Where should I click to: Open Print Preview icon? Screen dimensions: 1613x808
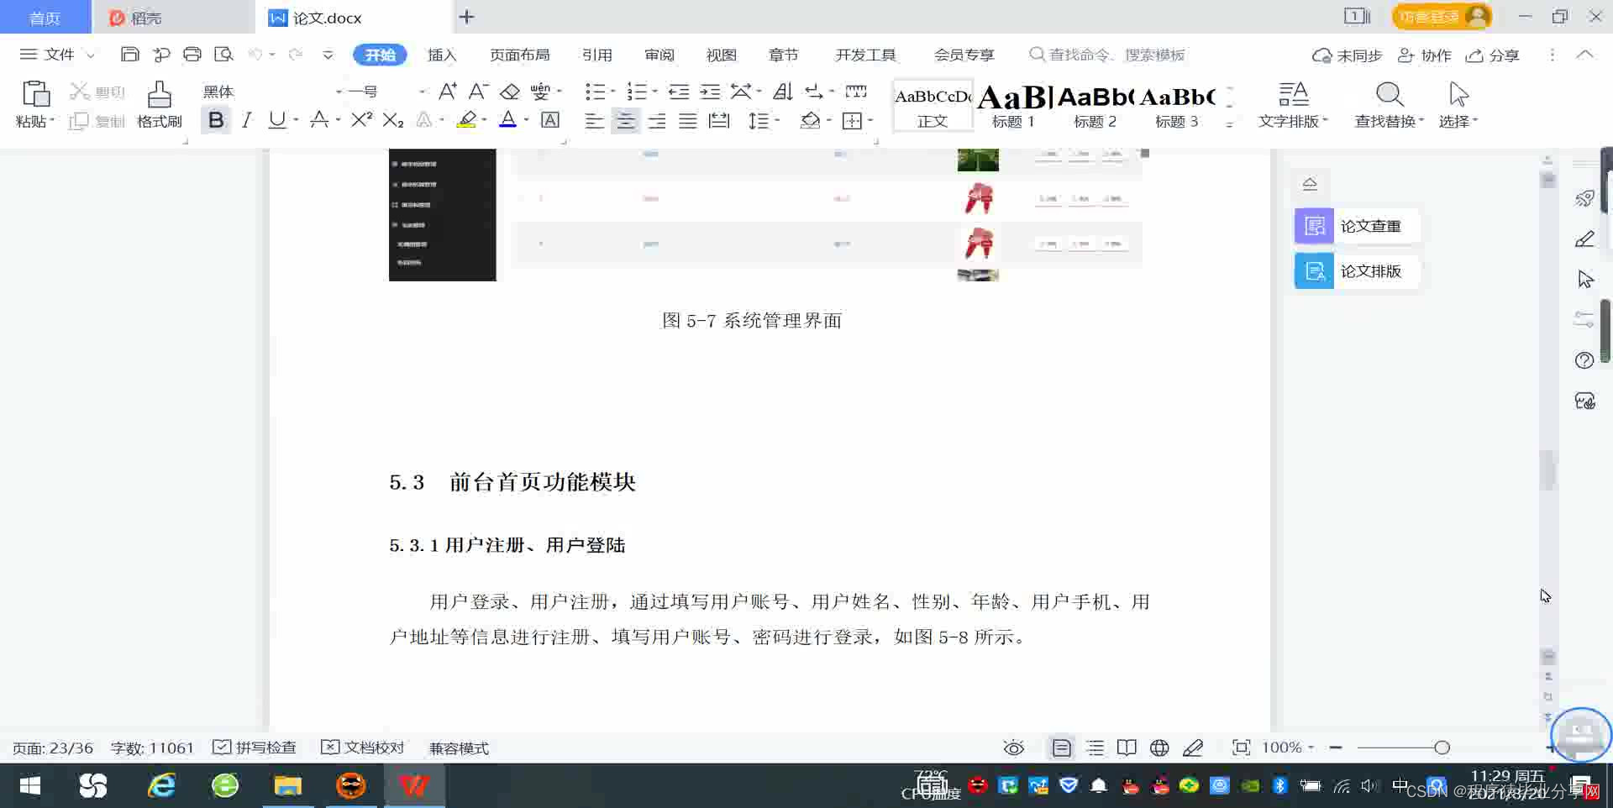223,55
